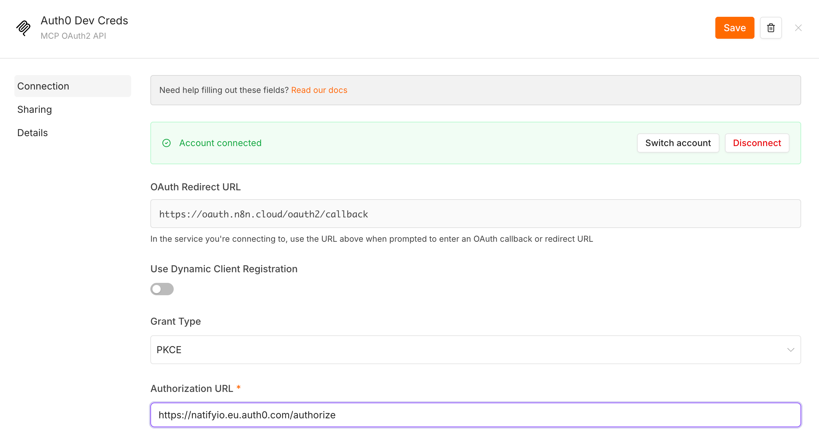Click the MCP OAuth2 API subtitle
This screenshot has height=443, width=819.
[x=73, y=36]
